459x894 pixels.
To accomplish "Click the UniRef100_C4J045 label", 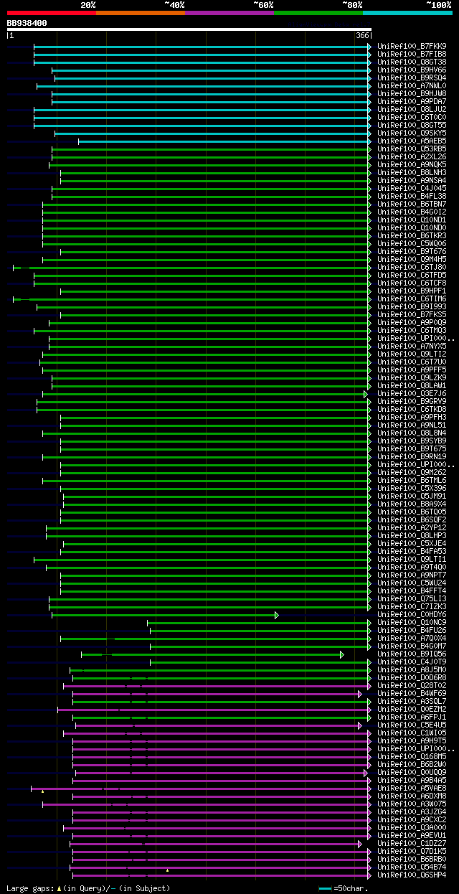I will coord(412,188).
